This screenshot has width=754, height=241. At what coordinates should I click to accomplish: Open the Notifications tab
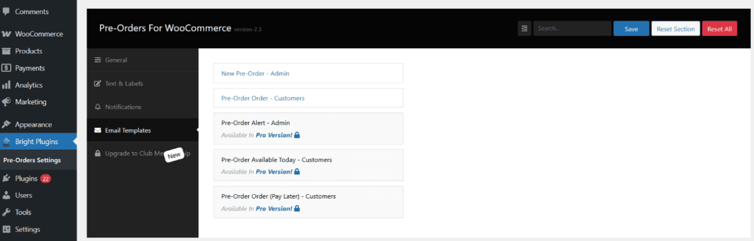click(123, 107)
